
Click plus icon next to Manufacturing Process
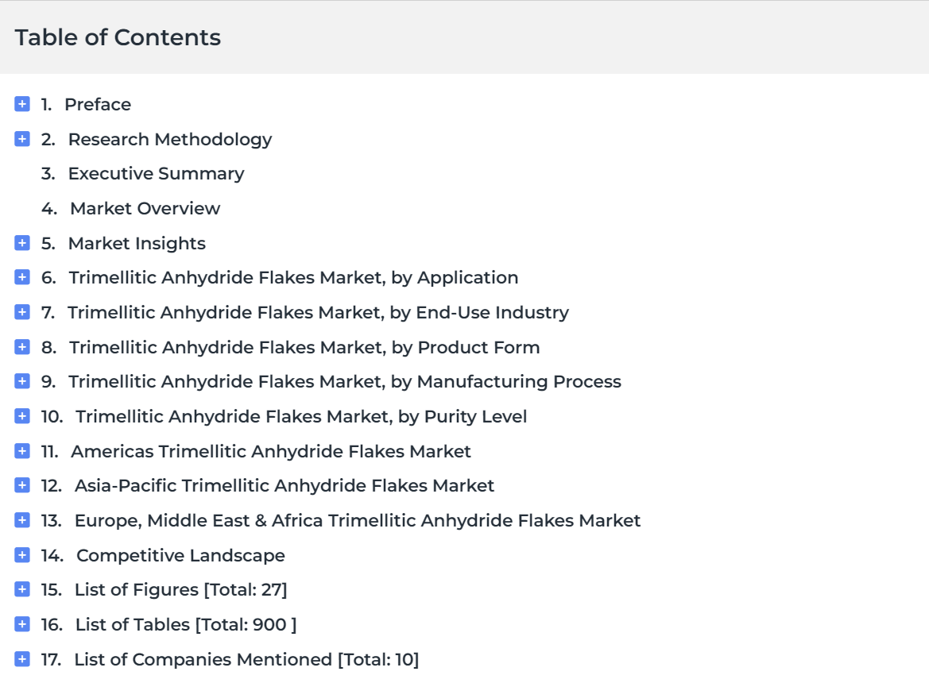coord(22,381)
